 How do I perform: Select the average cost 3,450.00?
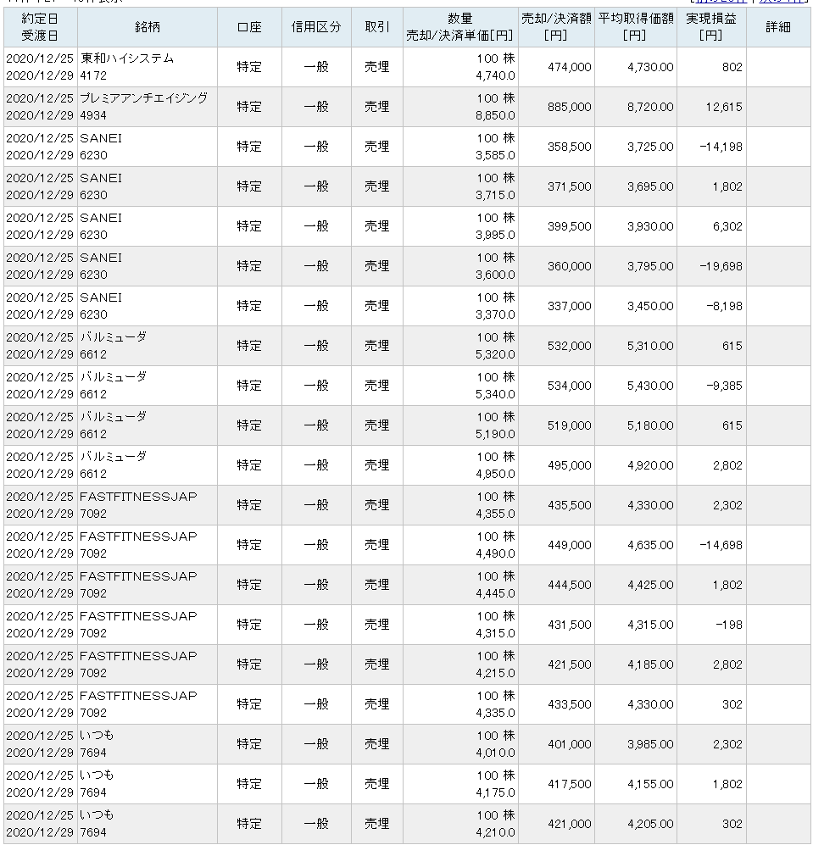650,306
